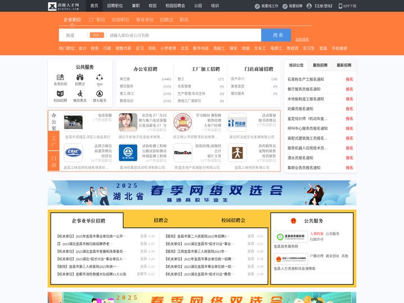Open the rpo cycle icon

(x=99, y=77)
